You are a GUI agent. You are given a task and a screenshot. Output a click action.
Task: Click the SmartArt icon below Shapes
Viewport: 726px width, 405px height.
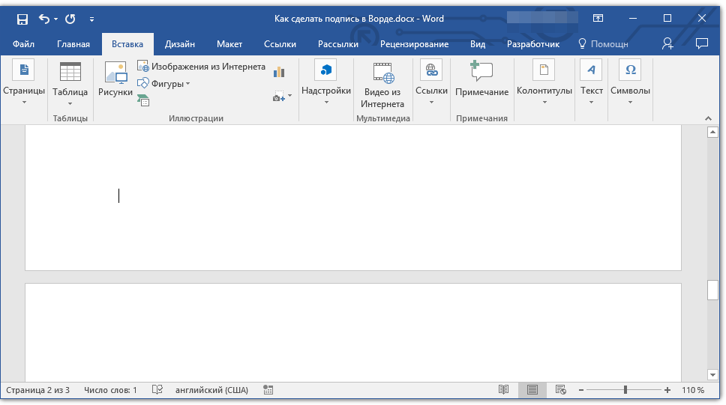(143, 100)
